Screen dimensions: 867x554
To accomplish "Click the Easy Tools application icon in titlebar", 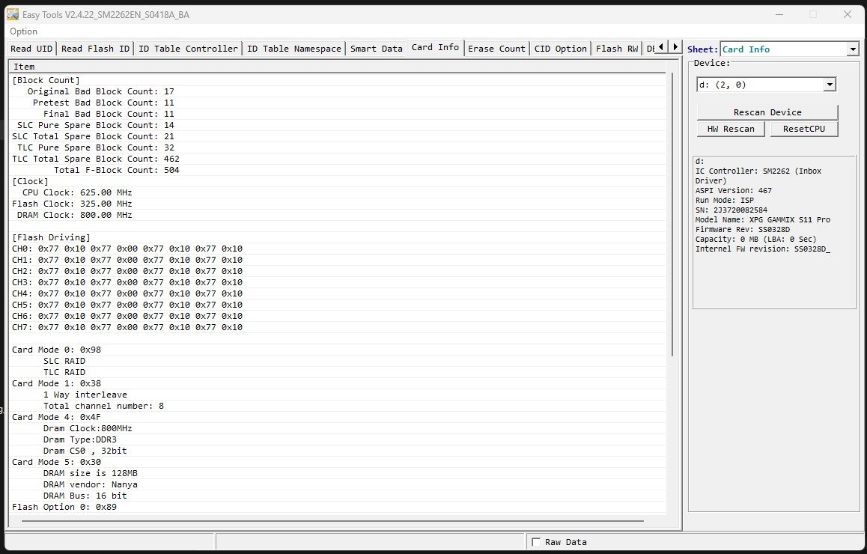I will click(x=12, y=14).
